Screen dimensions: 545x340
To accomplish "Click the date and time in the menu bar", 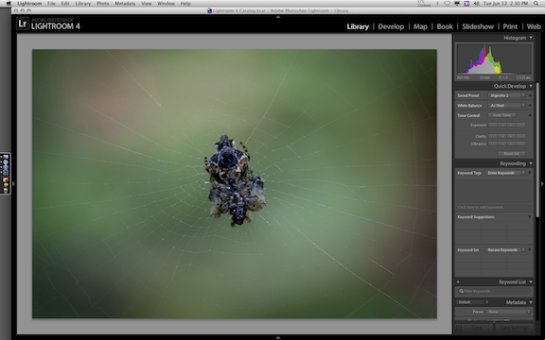I will coord(506,4).
